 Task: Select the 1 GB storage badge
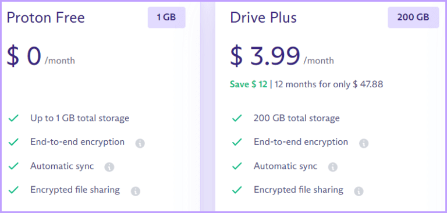tap(166, 17)
